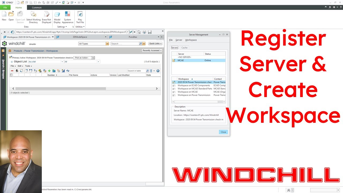
Task: Click the blue folder icon in the Object List toolbar
Action: pos(54,71)
